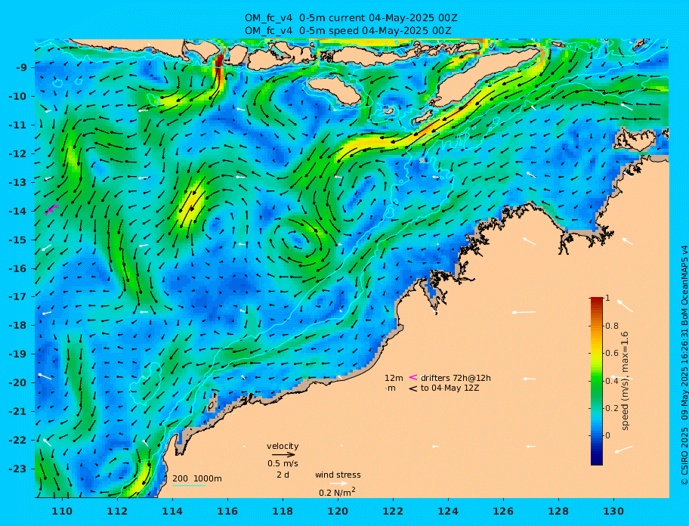Click the latitude axis label -23
Image resolution: width=689 pixels, height=526 pixels.
[x=20, y=469]
